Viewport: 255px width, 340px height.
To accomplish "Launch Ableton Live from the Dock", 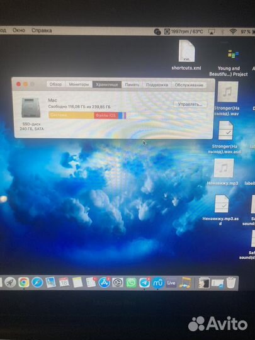I will coord(171,283).
